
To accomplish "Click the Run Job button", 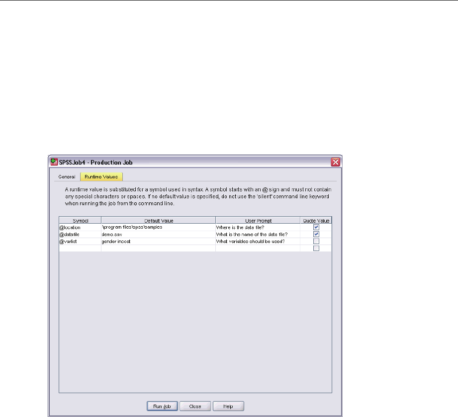I will tap(162, 406).
